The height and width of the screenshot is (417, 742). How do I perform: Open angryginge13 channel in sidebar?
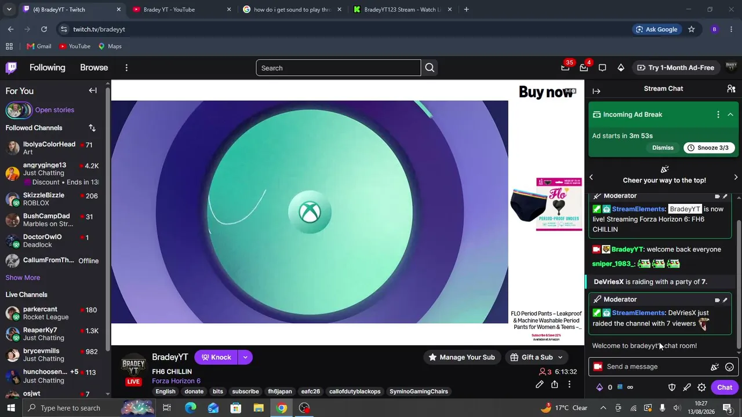tap(53, 173)
